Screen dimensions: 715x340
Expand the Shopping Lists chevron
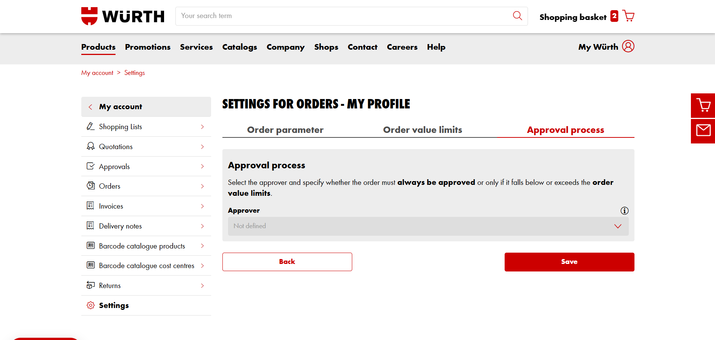pyautogui.click(x=202, y=127)
